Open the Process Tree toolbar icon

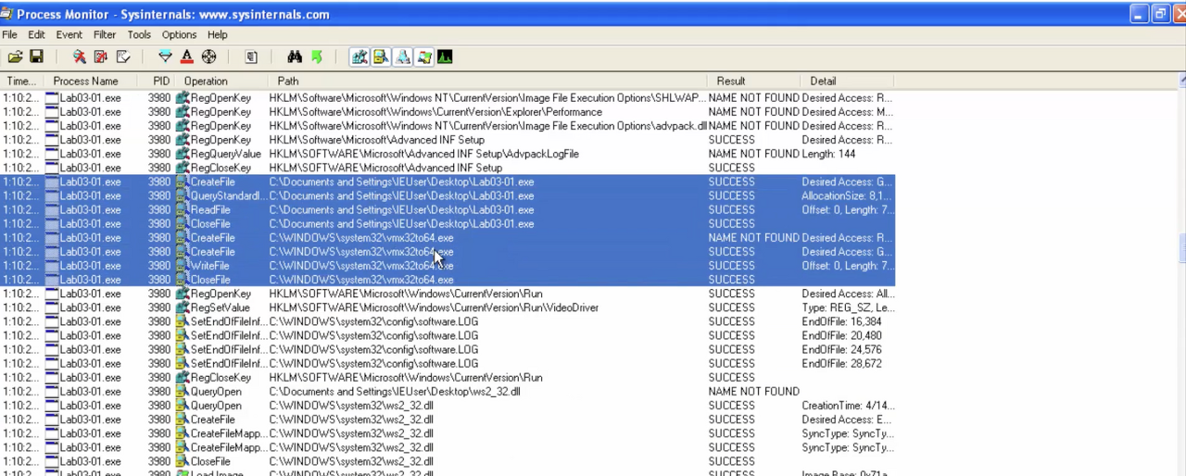point(251,56)
